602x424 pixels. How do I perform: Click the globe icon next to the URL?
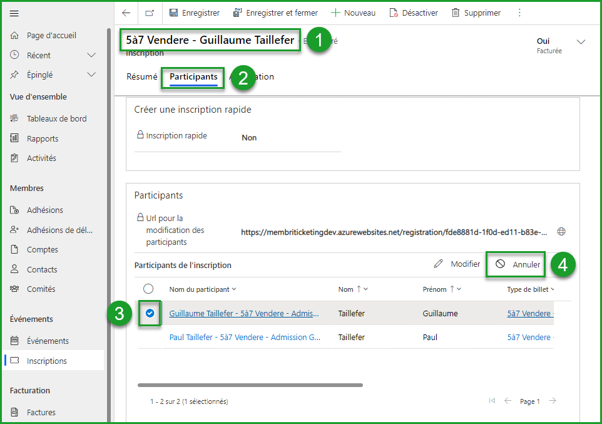click(x=561, y=231)
